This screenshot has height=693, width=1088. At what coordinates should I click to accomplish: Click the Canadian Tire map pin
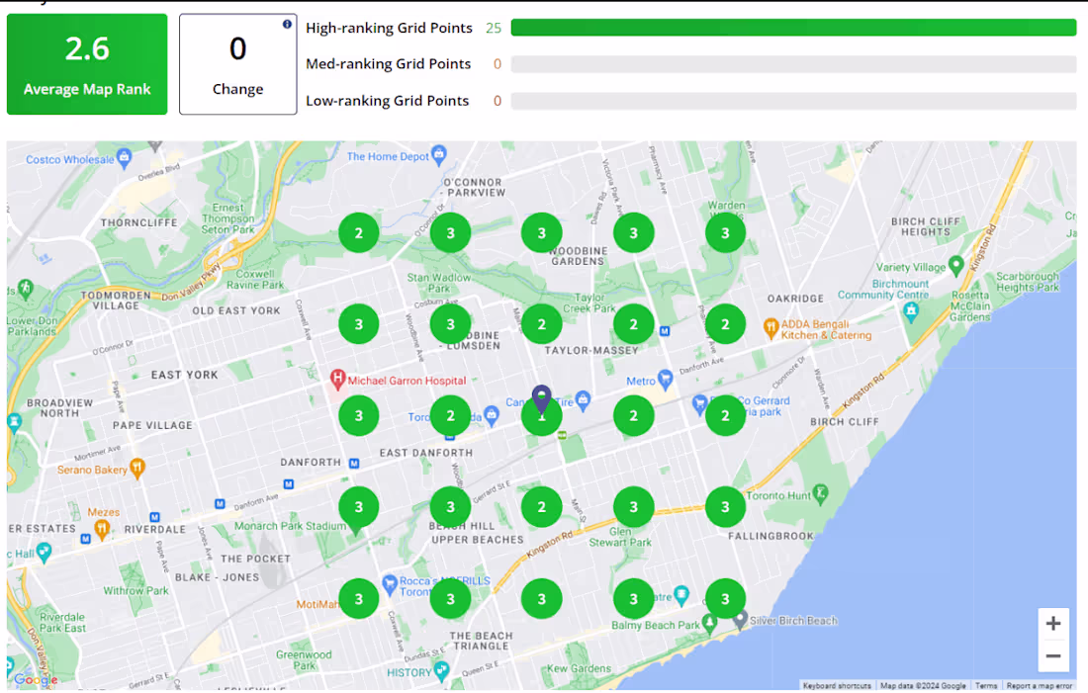click(x=583, y=399)
